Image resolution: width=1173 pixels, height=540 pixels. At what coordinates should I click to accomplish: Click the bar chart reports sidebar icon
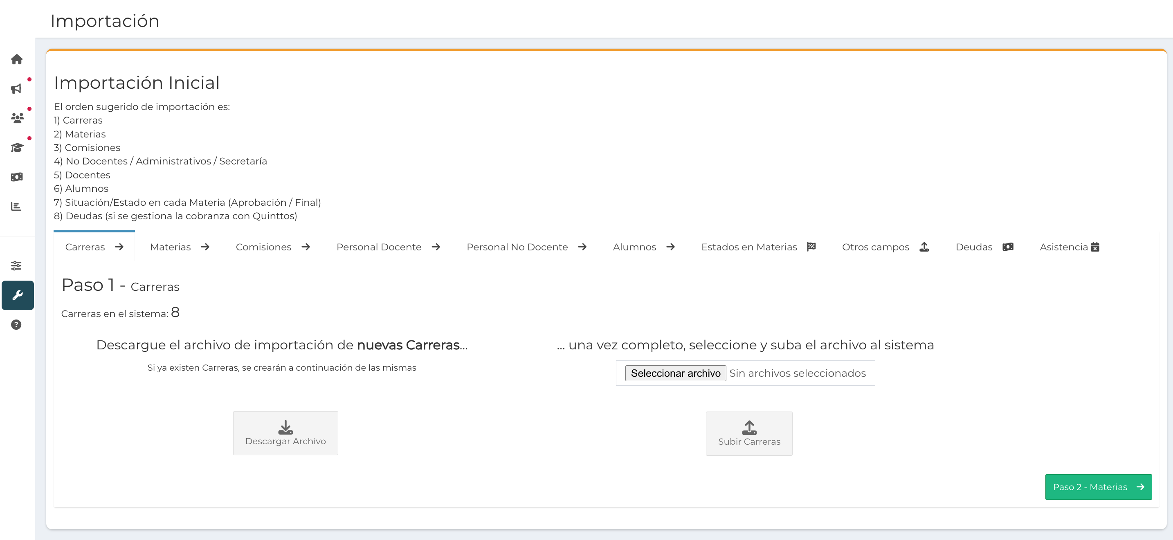click(x=17, y=206)
